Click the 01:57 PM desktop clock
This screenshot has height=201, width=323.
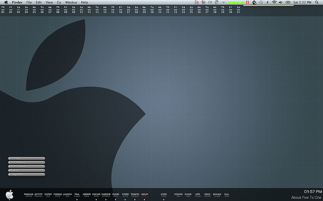(x=313, y=191)
